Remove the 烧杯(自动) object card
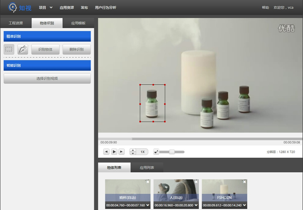 coord(148,182)
